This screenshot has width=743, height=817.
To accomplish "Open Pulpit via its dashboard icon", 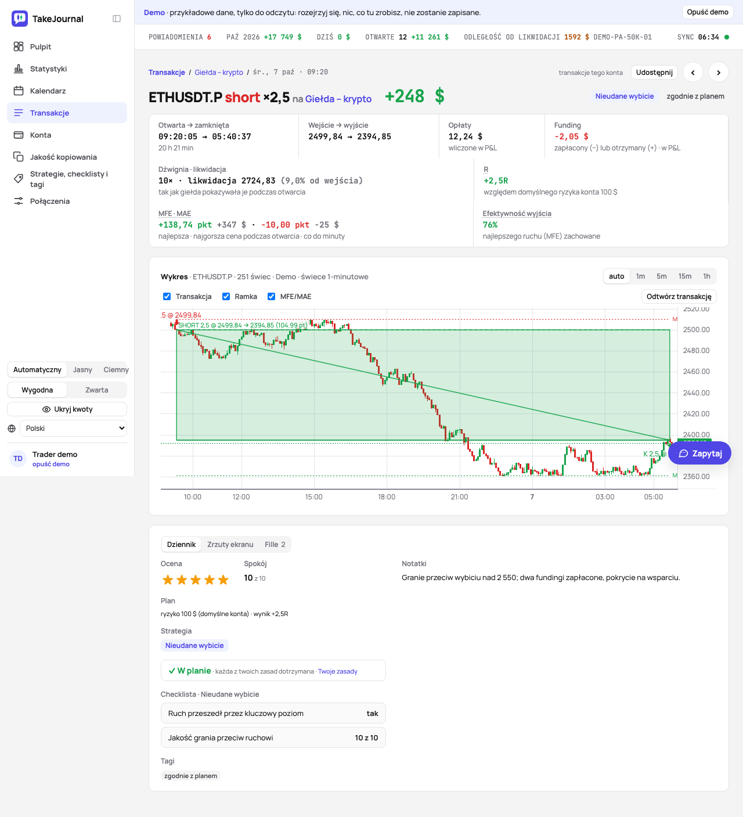I will click(x=19, y=46).
